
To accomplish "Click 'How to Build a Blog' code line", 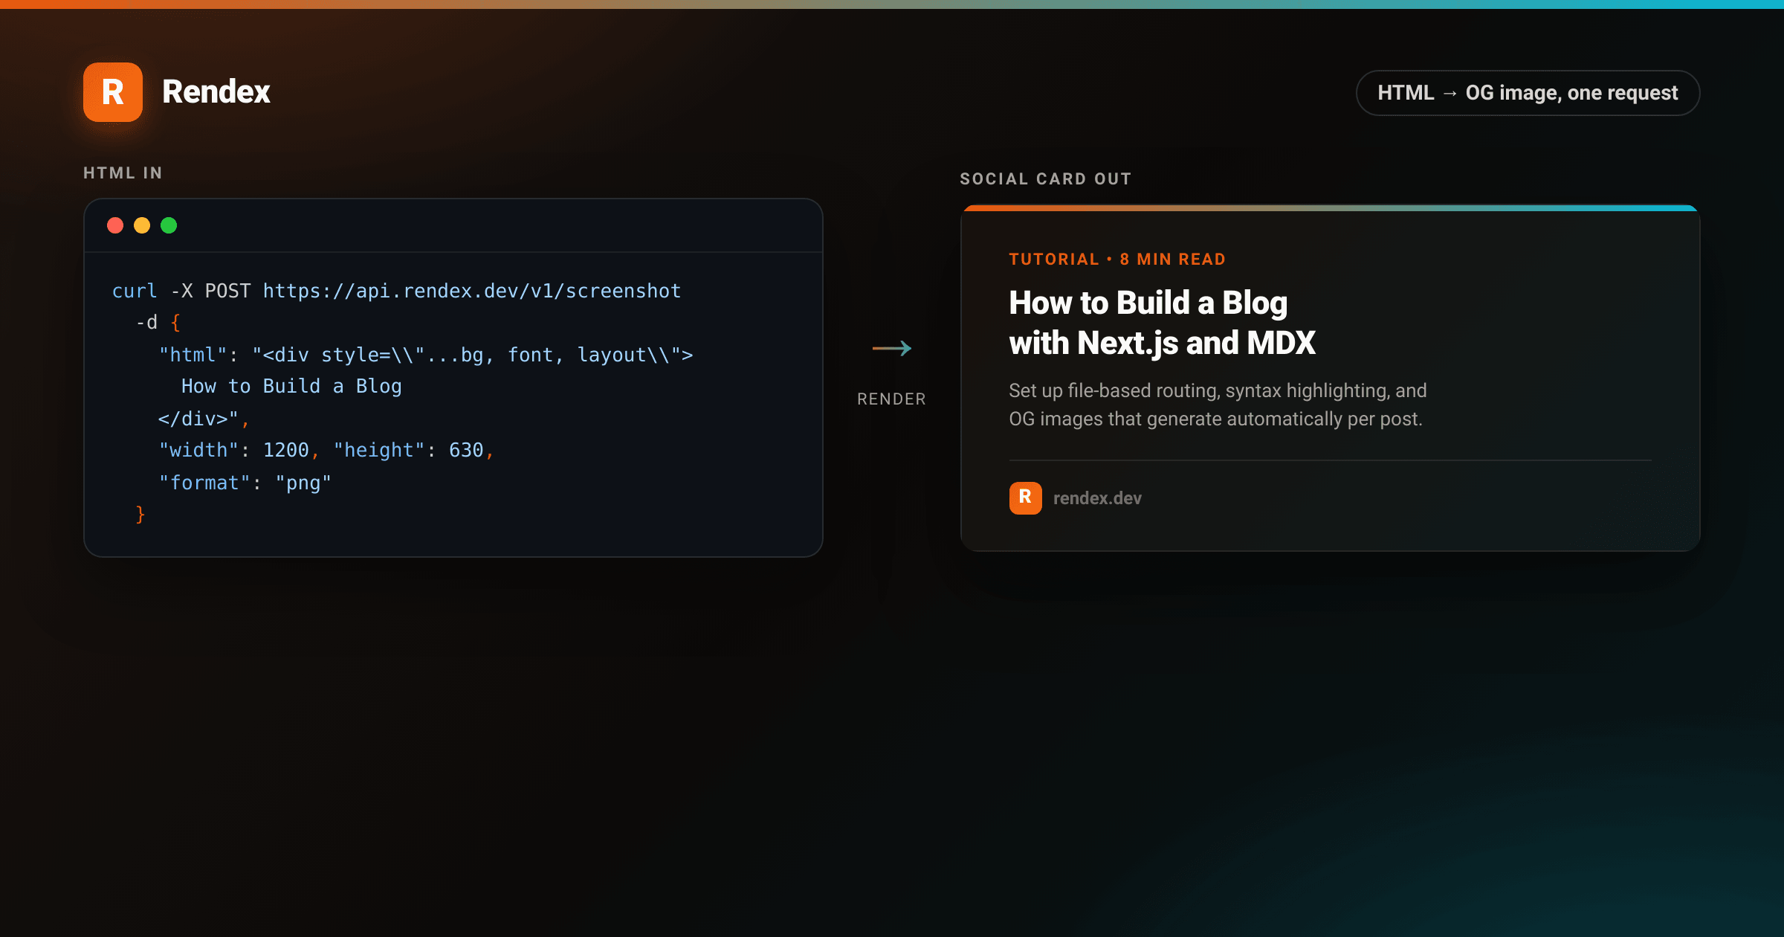I will 291,387.
